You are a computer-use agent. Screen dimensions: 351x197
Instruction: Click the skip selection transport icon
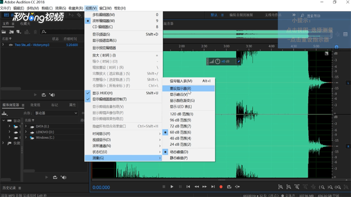pyautogui.click(x=237, y=187)
